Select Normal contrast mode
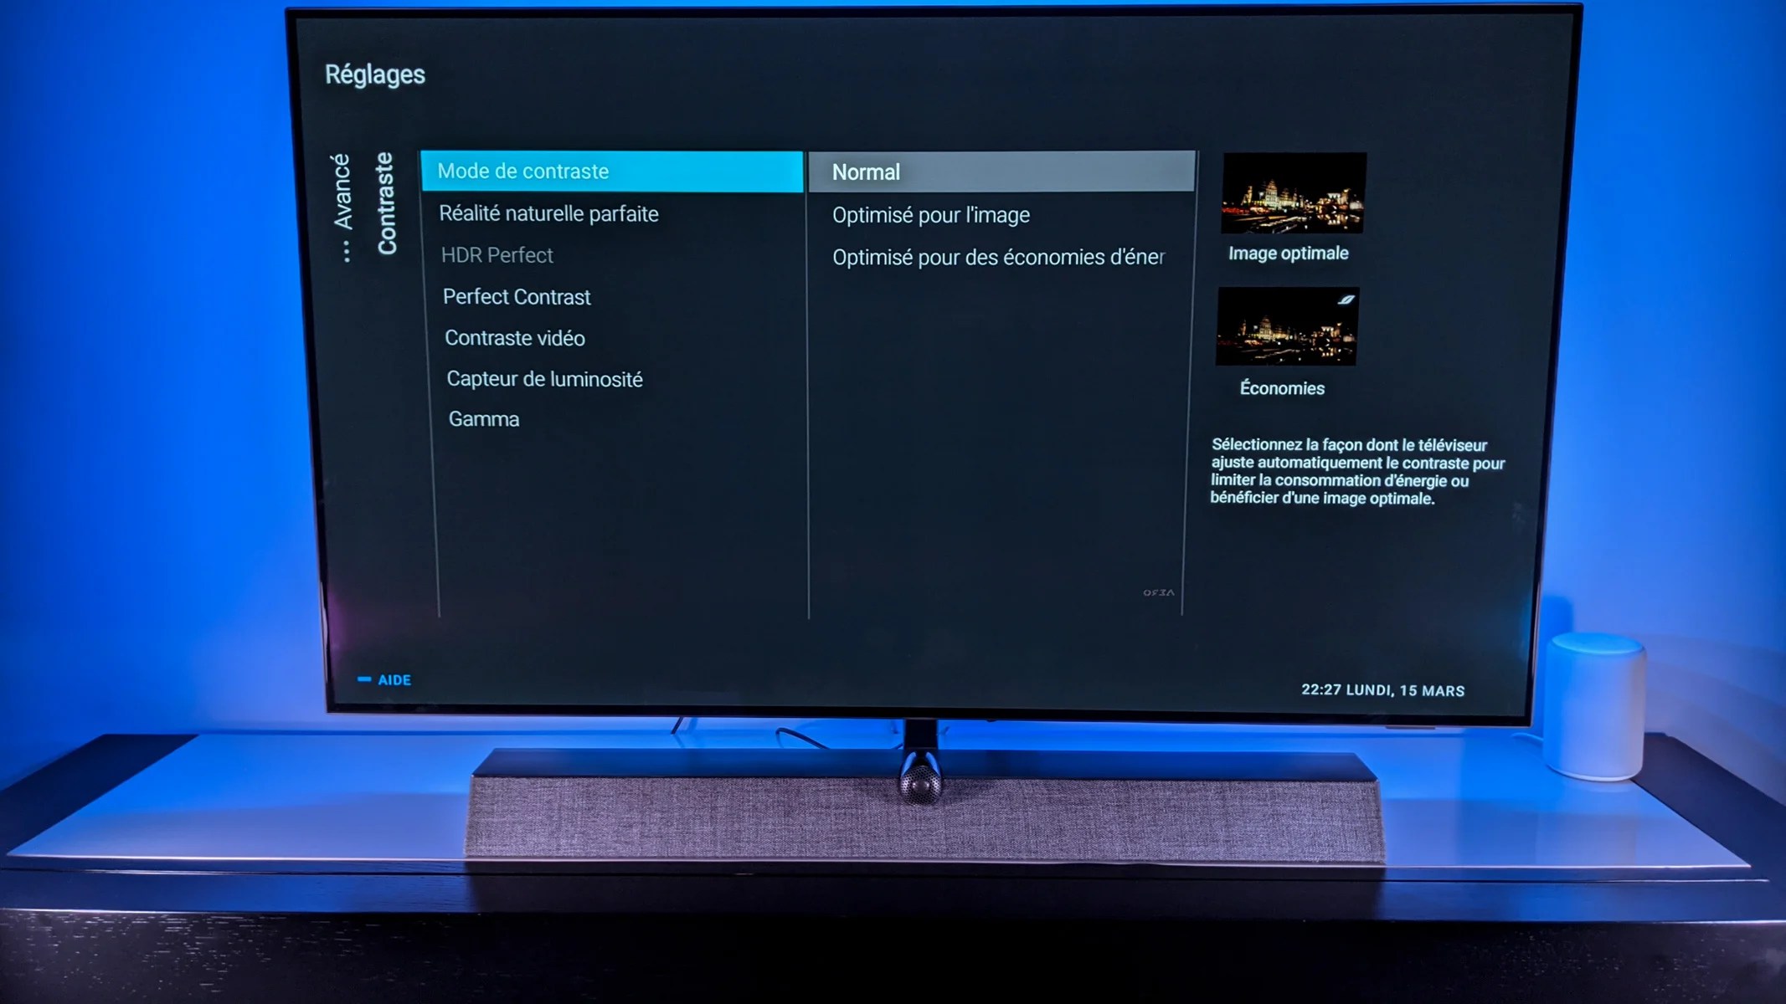The width and height of the screenshot is (1786, 1004). 865,172
